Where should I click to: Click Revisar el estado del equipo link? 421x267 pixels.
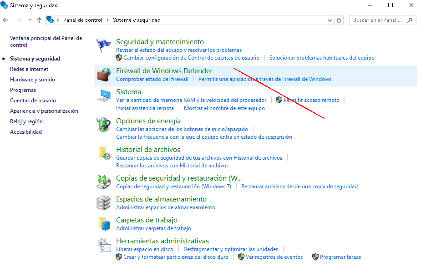[x=179, y=50]
